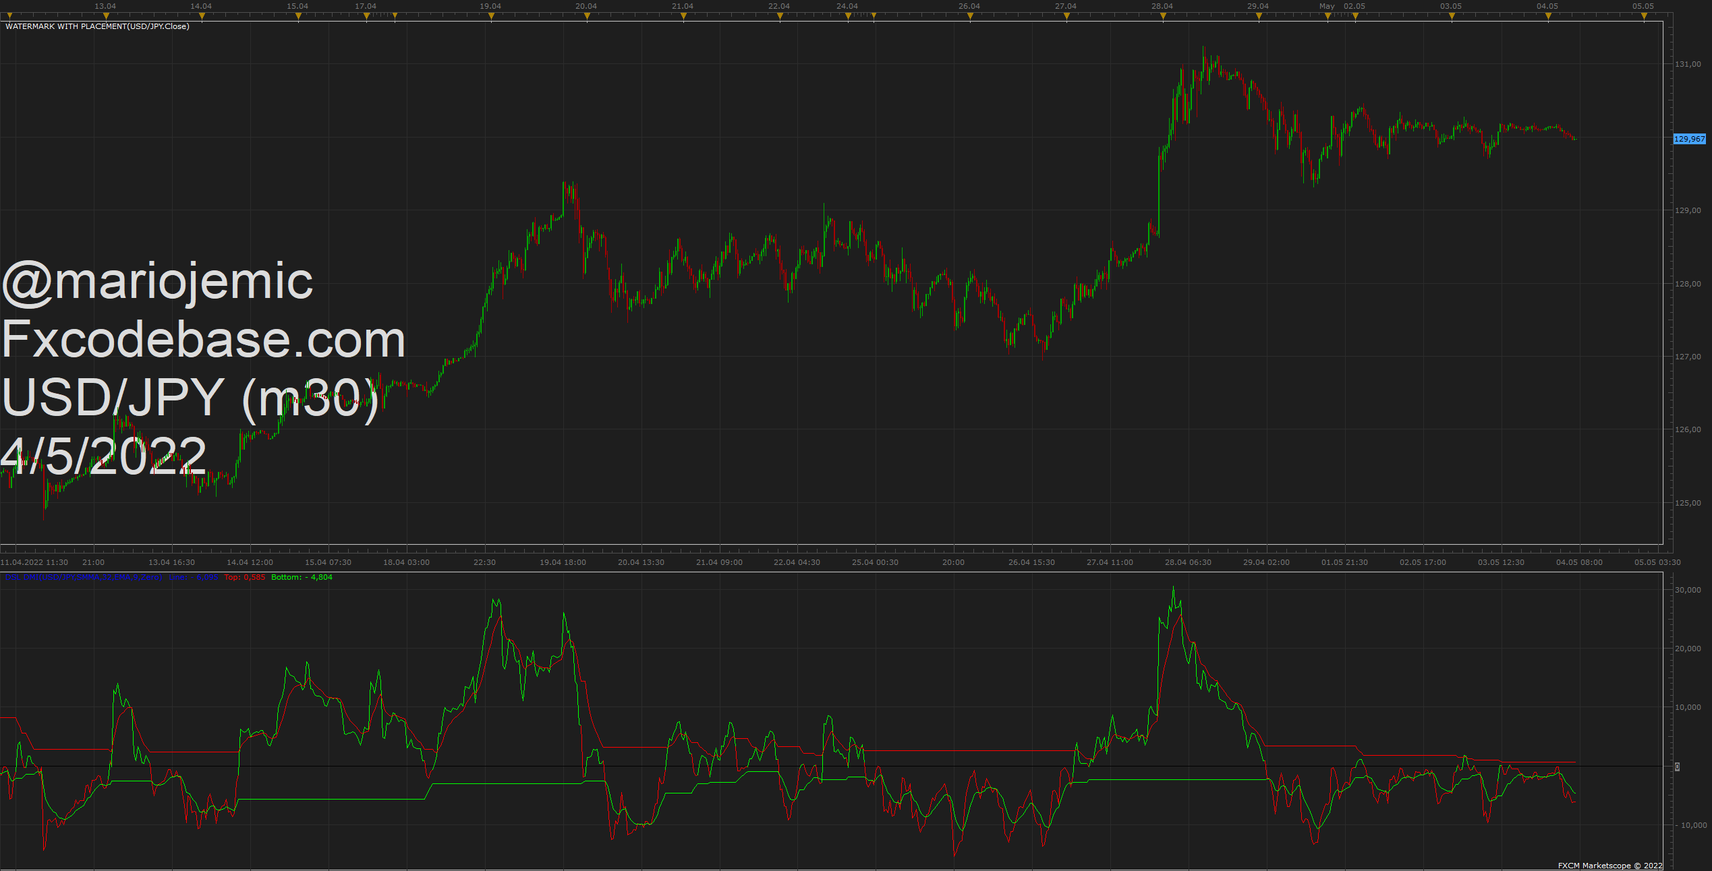Select the 26.04 day marker triangle

(970, 17)
